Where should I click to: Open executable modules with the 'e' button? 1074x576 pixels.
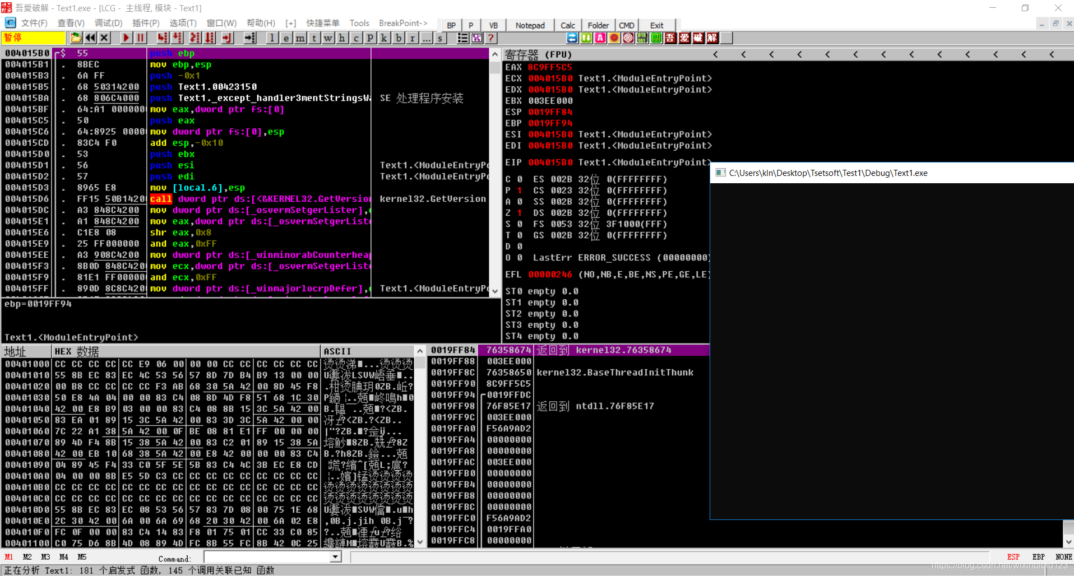click(286, 38)
